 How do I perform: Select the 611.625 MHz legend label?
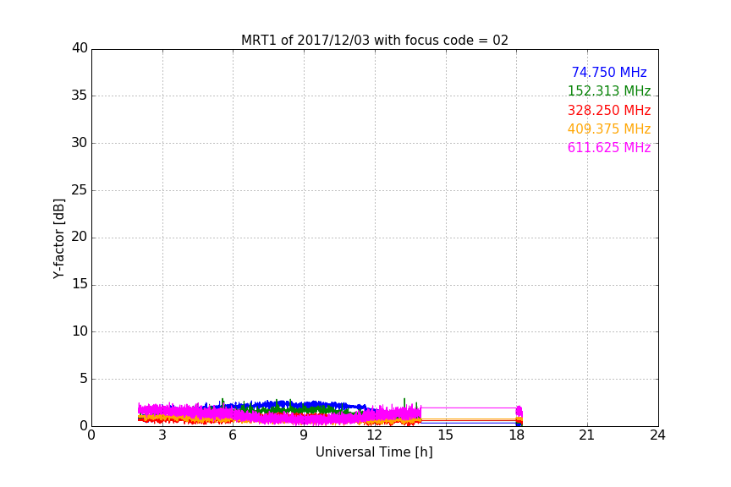(x=609, y=147)
